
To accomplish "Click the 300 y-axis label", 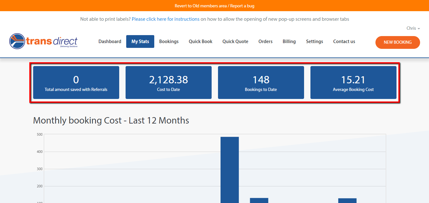I will (x=40, y=169).
